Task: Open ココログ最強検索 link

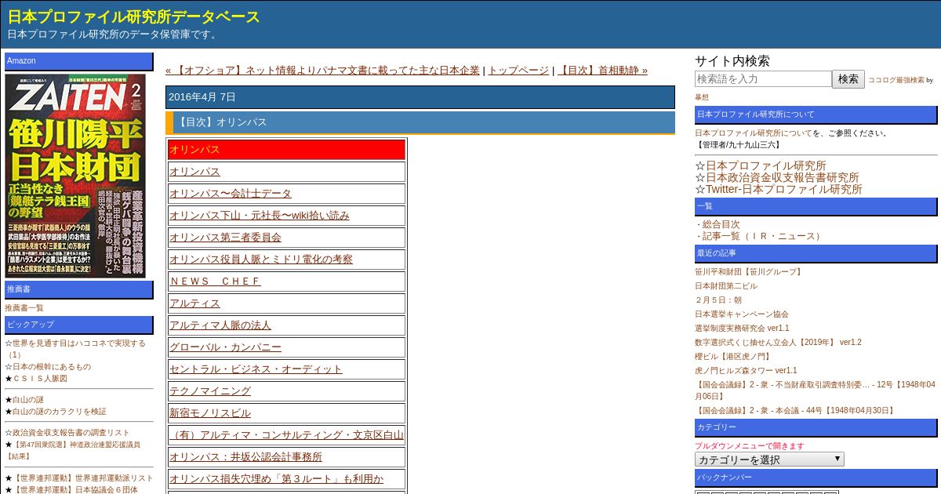Action: tap(896, 80)
